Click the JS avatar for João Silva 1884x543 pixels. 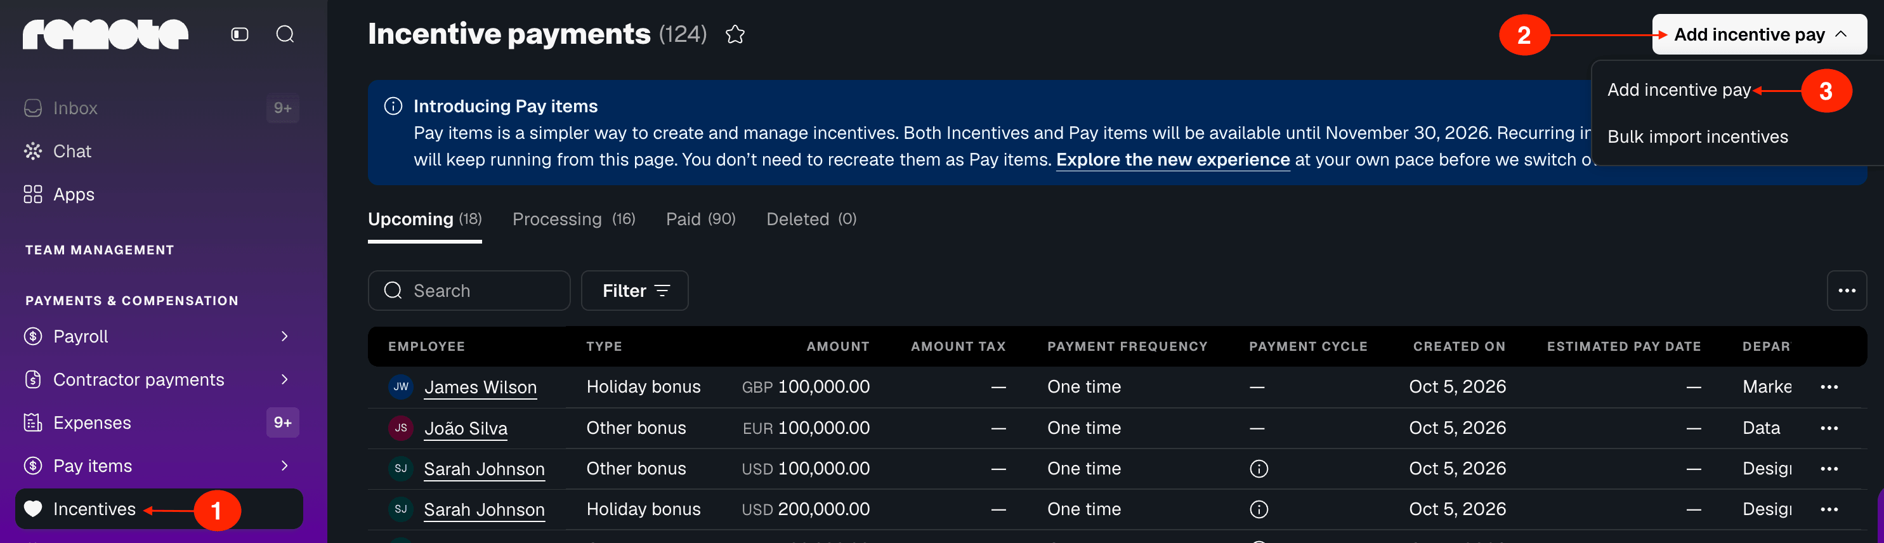[x=401, y=428]
